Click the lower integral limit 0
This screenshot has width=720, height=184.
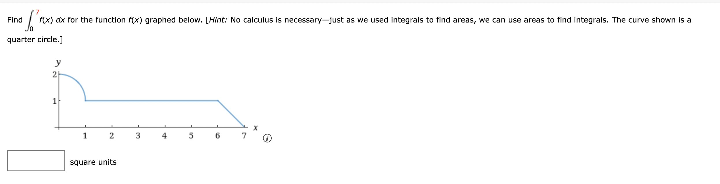32,28
